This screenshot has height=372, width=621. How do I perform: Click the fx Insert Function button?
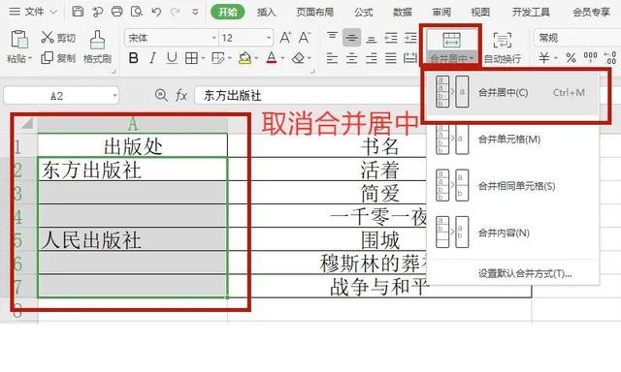(181, 95)
